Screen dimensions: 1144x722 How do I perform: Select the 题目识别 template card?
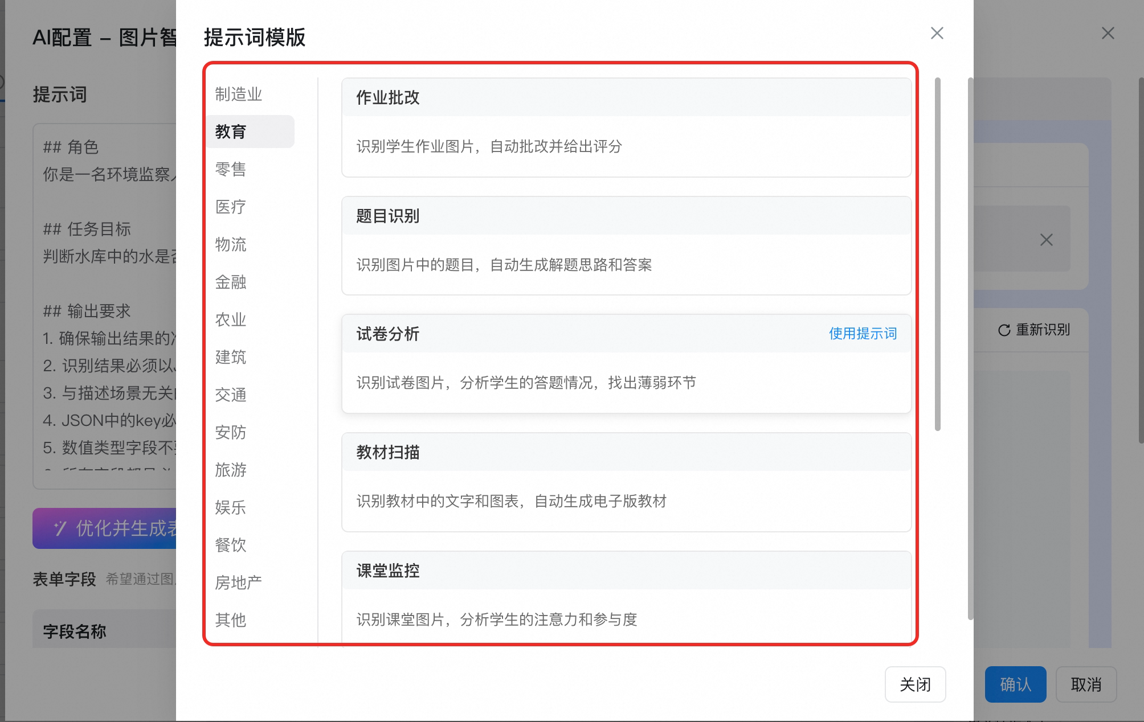[626, 246]
